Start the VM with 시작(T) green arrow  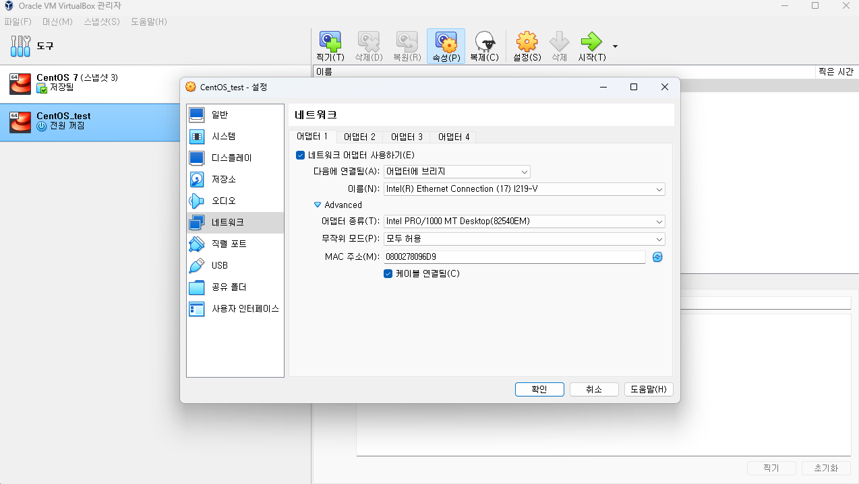pyautogui.click(x=591, y=42)
